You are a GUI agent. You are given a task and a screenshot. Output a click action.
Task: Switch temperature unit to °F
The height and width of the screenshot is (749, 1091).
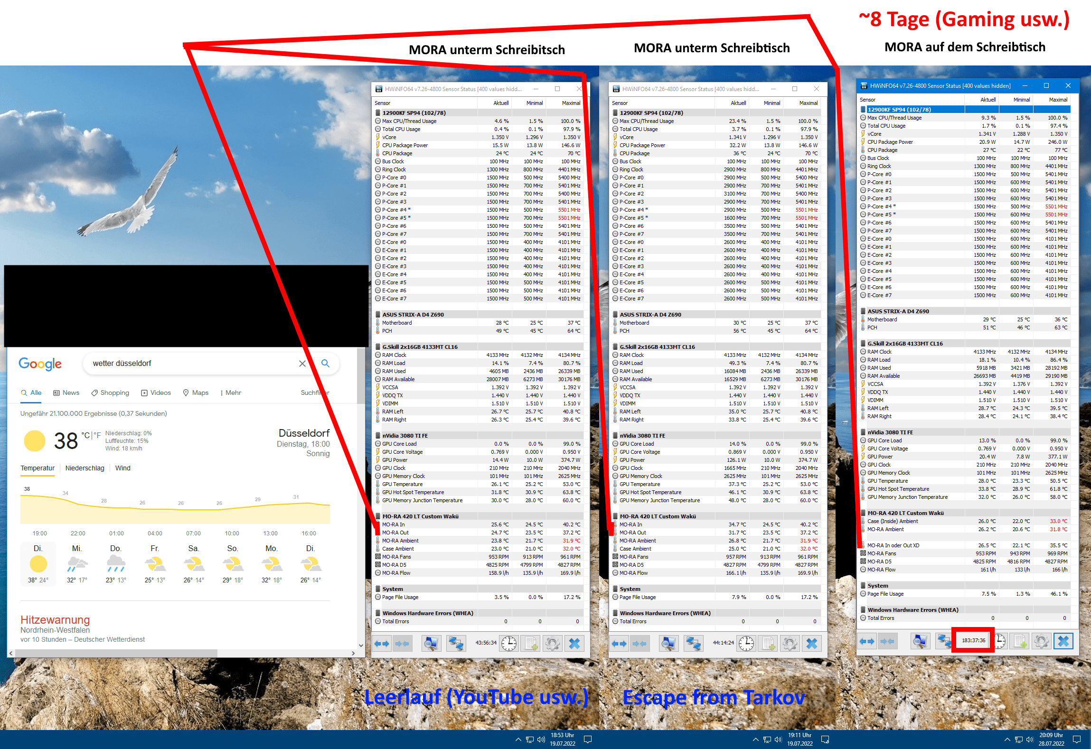click(97, 434)
